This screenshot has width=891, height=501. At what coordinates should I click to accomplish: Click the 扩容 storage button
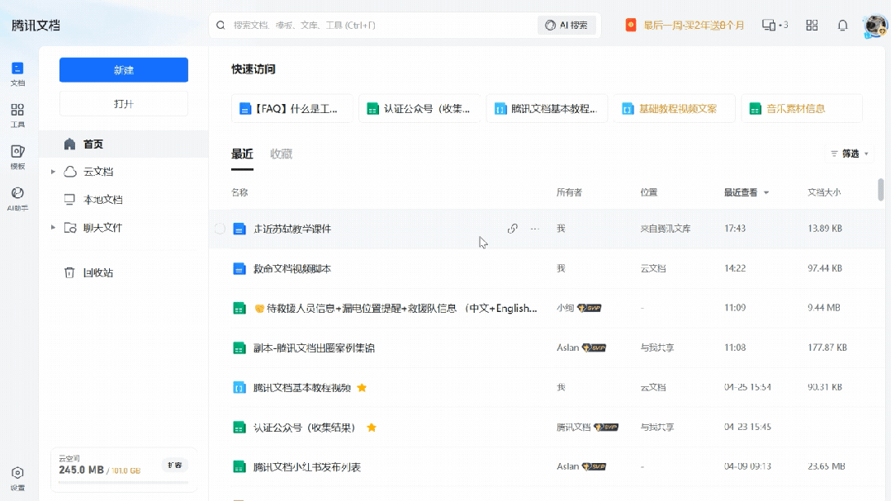click(x=173, y=465)
